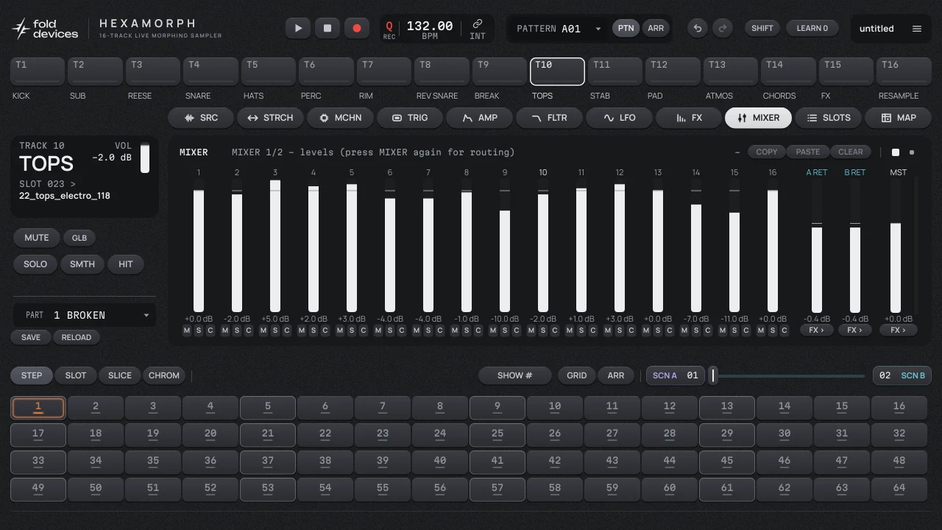Click the COPY button in mixer
The width and height of the screenshot is (942, 530).
pos(767,152)
